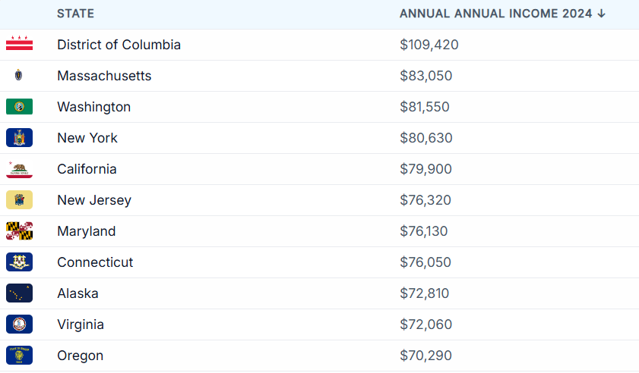Viewport: 639px width, 373px height.
Task: Click the $109,420 income value
Action: (x=429, y=45)
